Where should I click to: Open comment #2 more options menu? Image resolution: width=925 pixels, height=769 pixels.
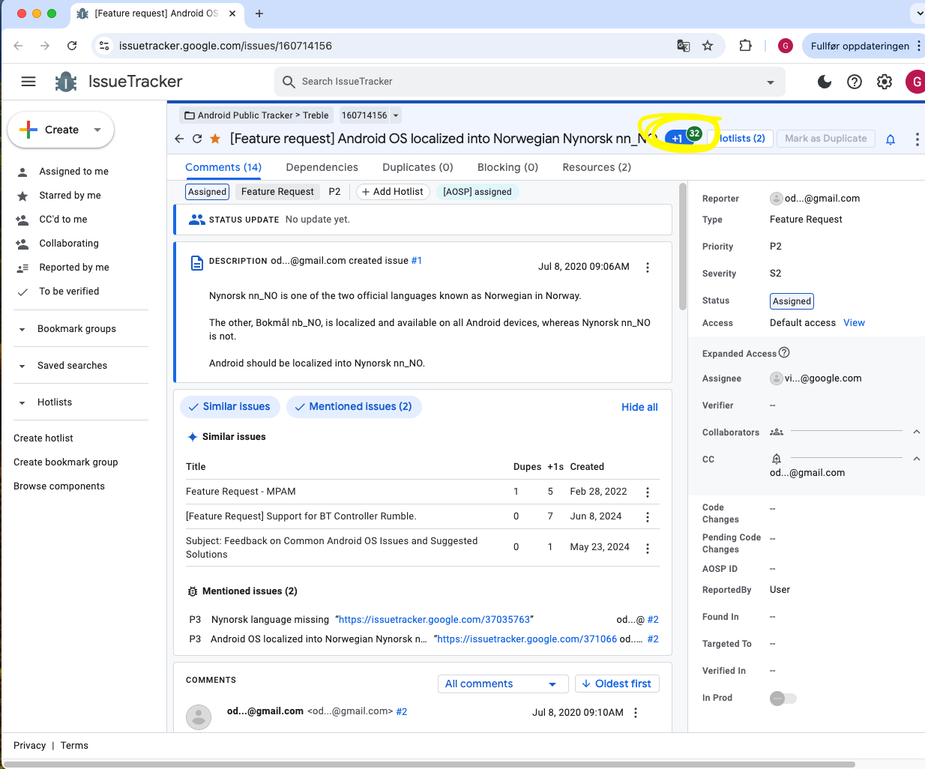636,713
